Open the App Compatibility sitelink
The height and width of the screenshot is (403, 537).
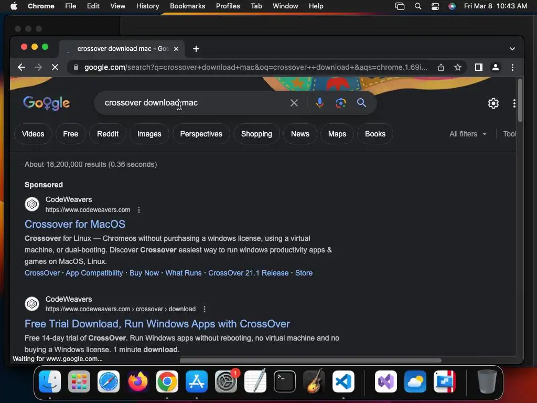94,273
